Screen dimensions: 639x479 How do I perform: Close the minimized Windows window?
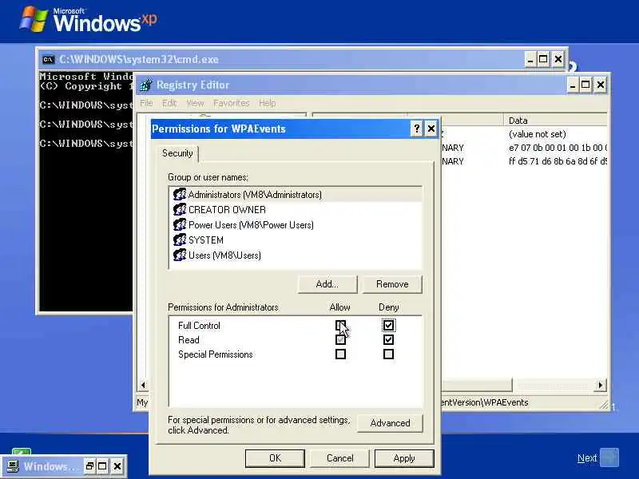[117, 466]
